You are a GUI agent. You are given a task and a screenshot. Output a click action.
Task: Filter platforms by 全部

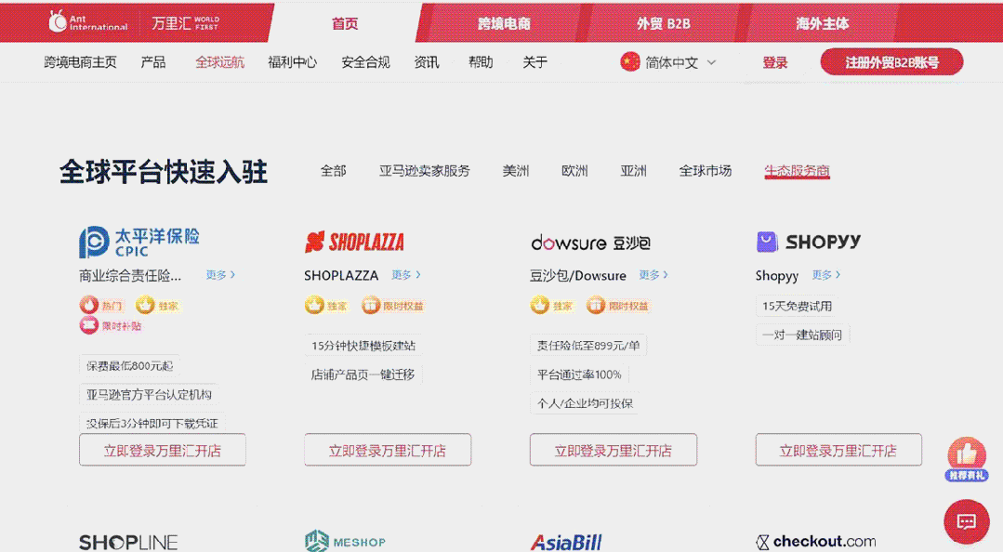334,171
